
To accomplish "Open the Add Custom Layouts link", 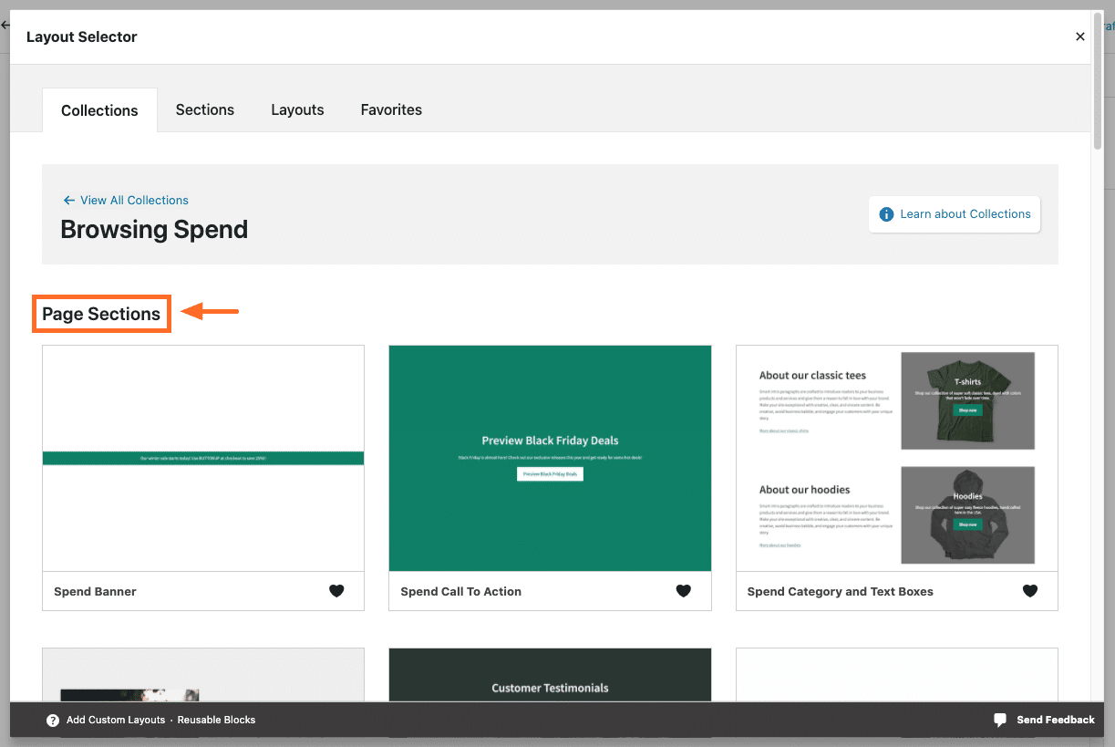I will (116, 720).
